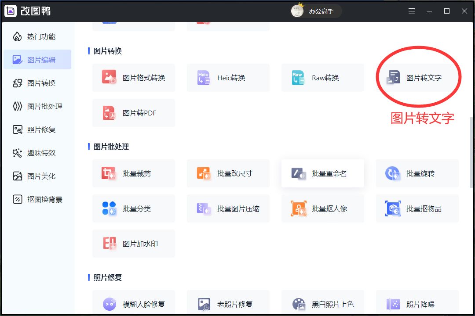Screen dimensions: 475x316
Task: Launch the 老照片修复 restoration tool
Action: 228,303
